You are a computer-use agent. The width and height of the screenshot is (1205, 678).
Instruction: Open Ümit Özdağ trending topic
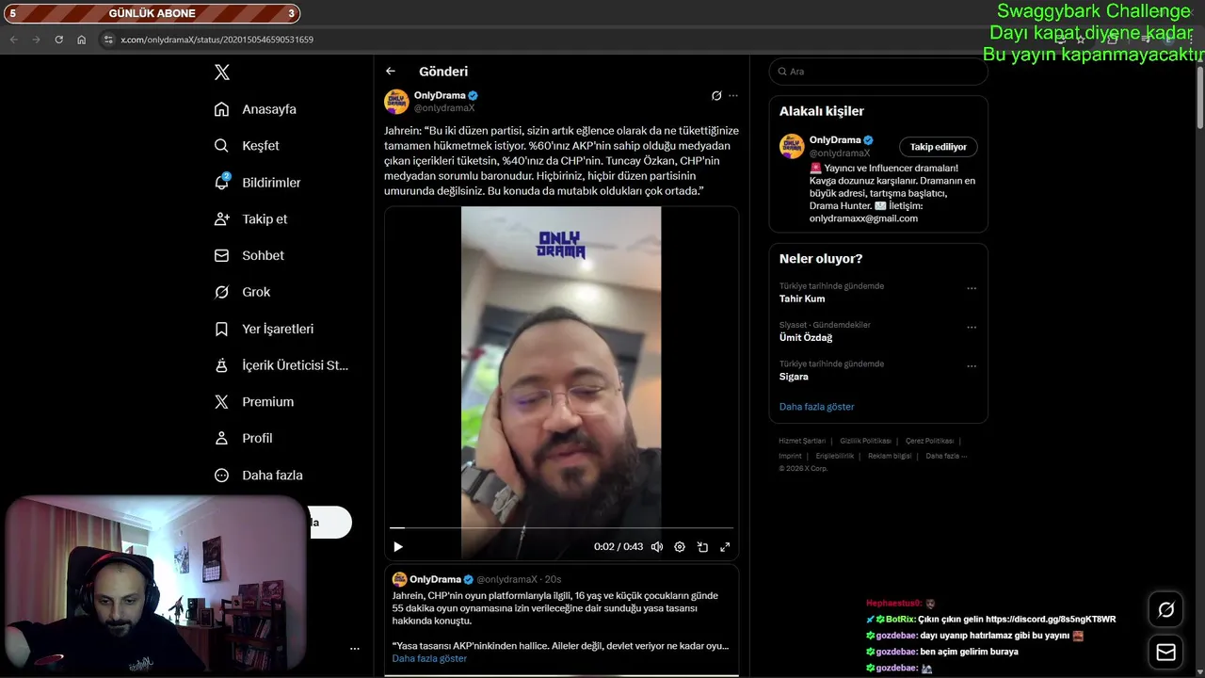(x=806, y=337)
